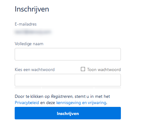Enable the Toon wachtwoord checkbox
This screenshot has width=149, height=134.
coord(83,69)
